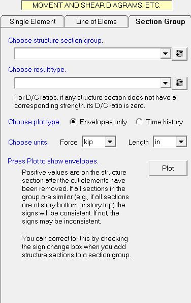191x303 pixels.
Task: Switch to Line of Elems tab
Action: pyautogui.click(x=96, y=21)
